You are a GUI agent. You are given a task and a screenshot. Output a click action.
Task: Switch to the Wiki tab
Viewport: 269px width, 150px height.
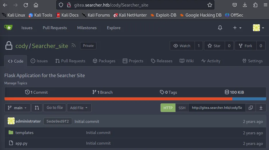click(187, 61)
